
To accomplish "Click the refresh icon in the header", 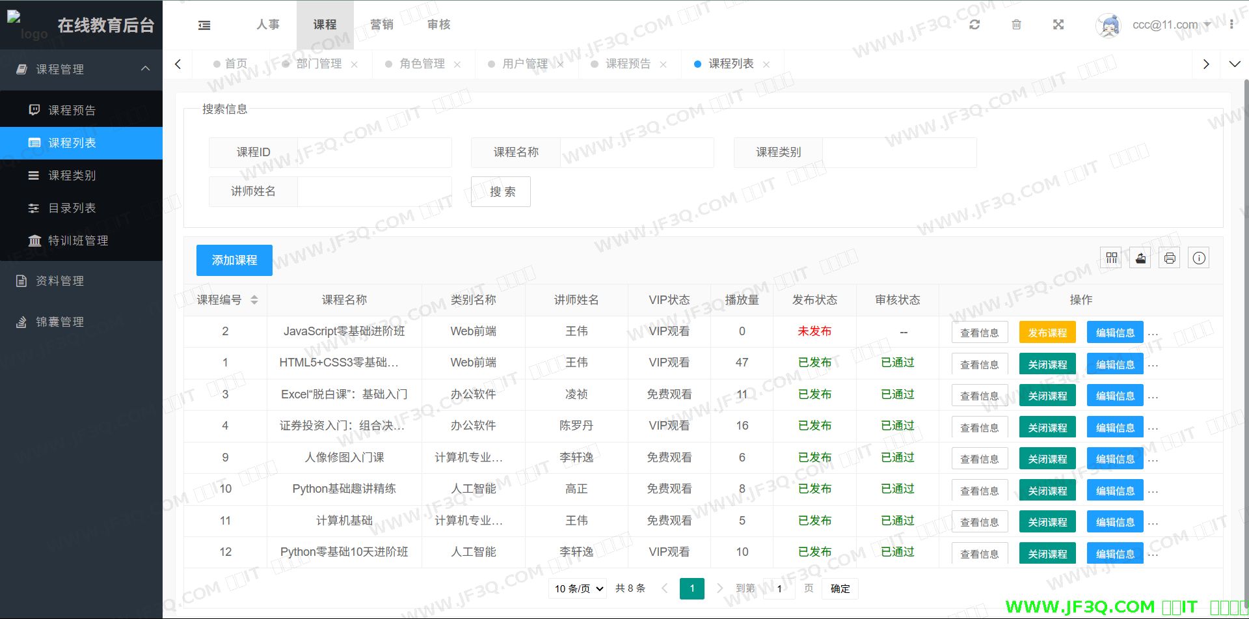I will [x=974, y=25].
